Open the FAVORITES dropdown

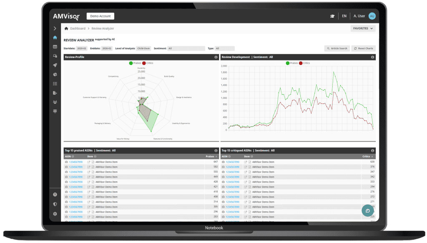(362, 28)
